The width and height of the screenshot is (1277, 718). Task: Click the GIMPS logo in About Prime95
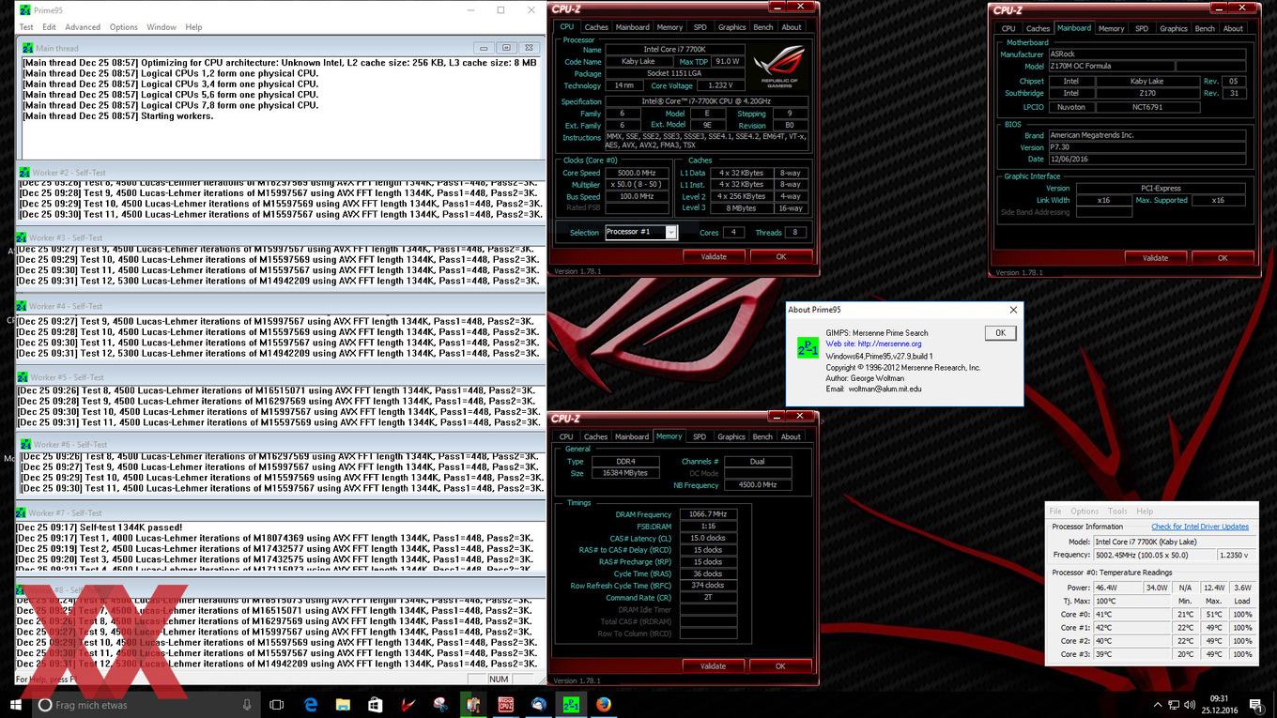click(x=808, y=347)
